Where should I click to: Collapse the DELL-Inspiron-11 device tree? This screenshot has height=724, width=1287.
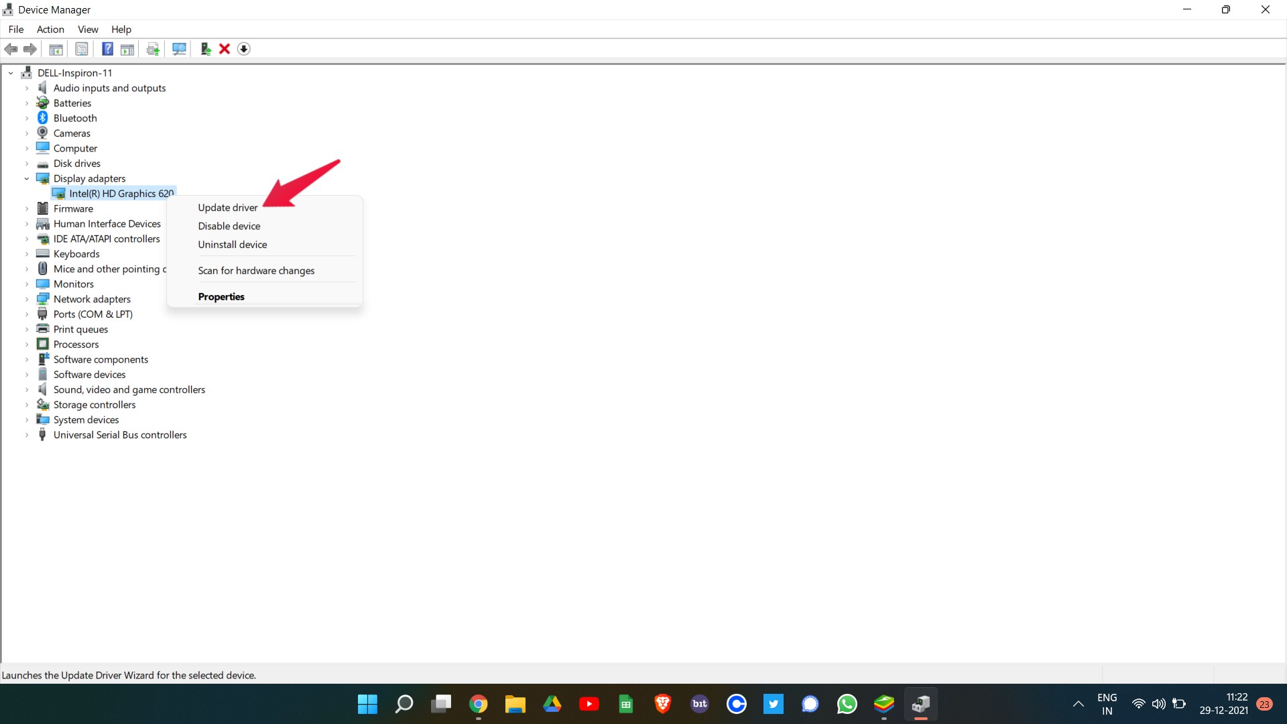11,72
